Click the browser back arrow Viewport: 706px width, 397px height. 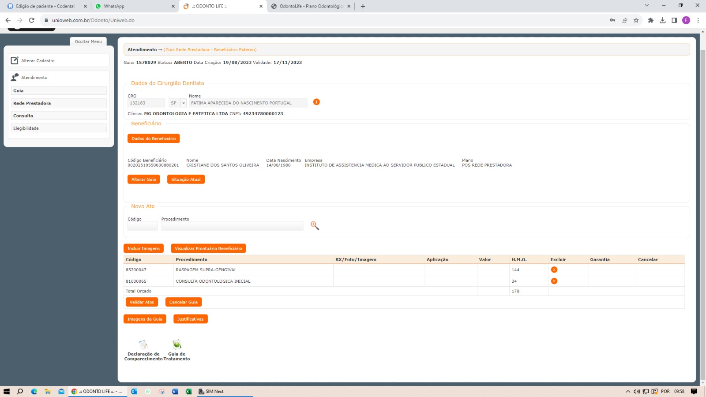coord(8,20)
